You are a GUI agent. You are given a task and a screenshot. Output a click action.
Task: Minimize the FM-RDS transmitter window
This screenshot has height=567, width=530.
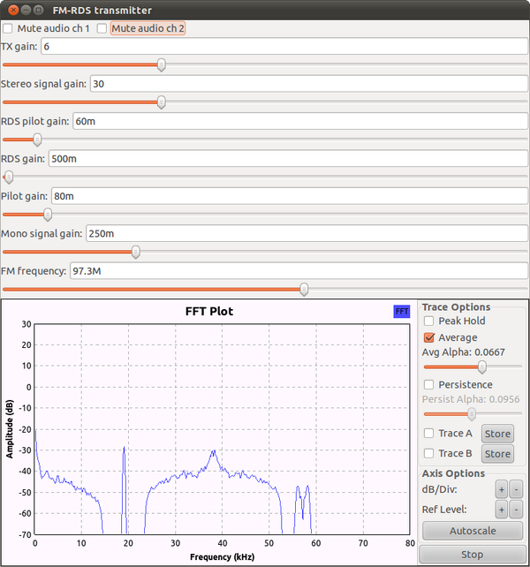(x=26, y=10)
